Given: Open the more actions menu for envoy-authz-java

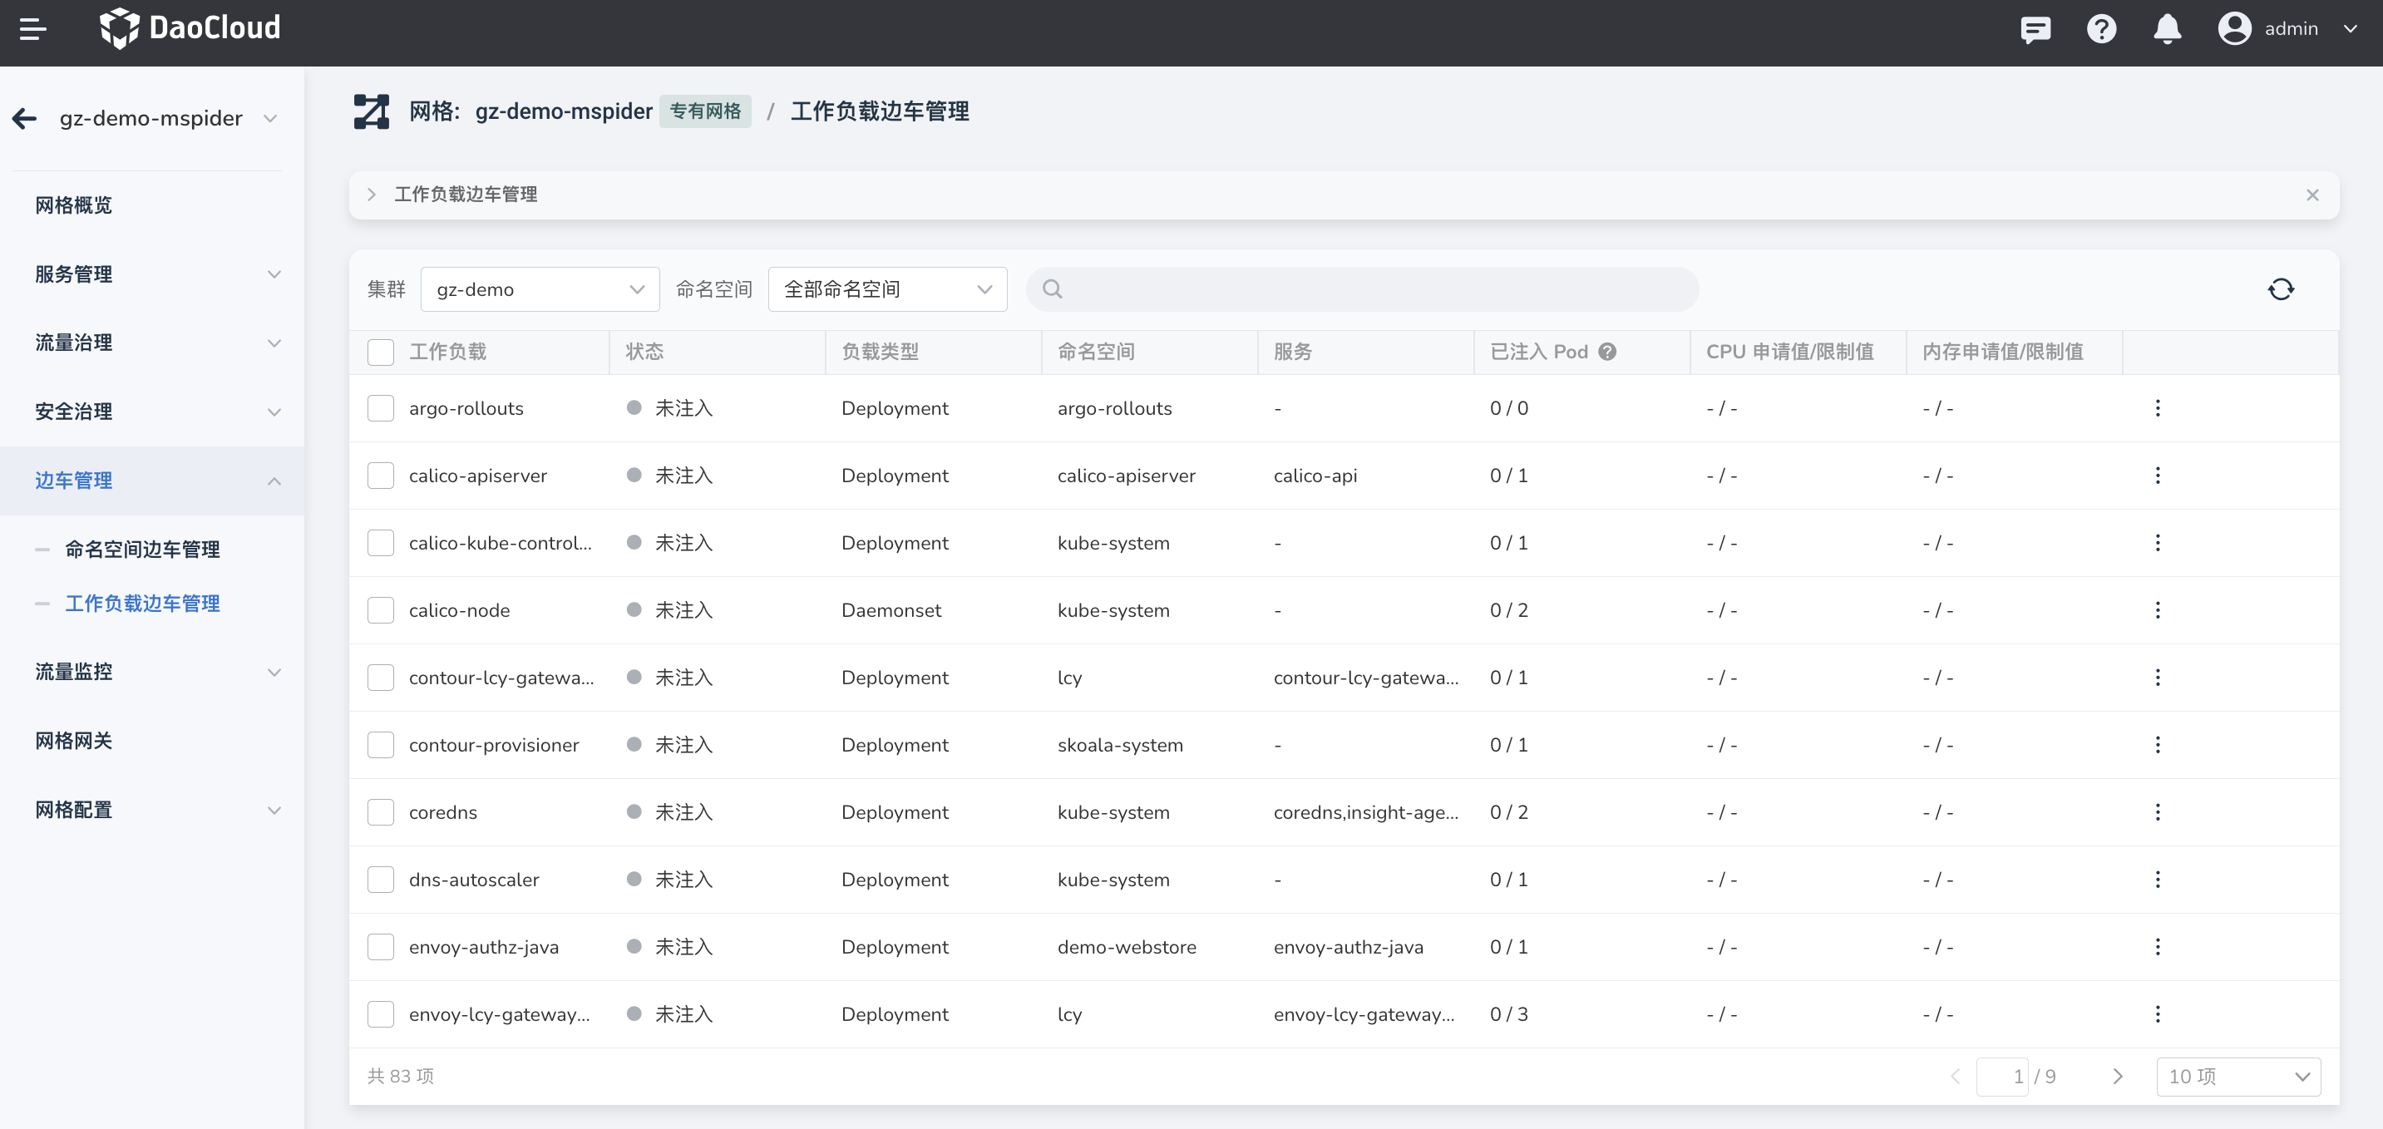Looking at the screenshot, I should tap(2158, 947).
